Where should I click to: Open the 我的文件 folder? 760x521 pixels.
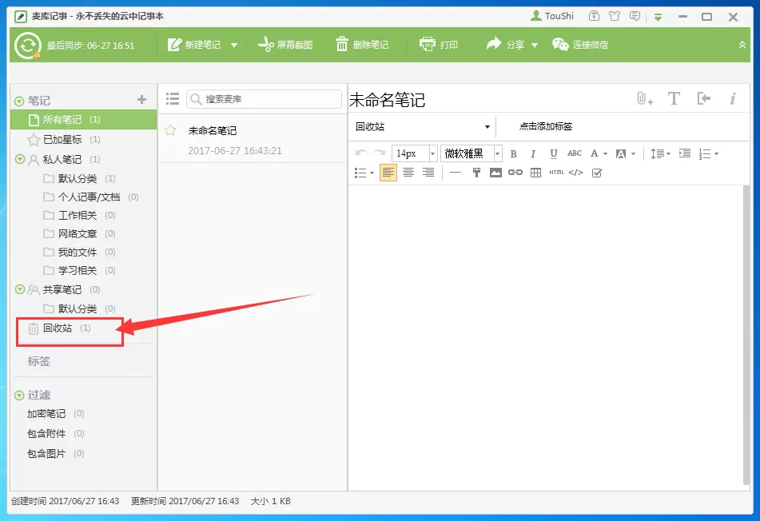[x=79, y=252]
